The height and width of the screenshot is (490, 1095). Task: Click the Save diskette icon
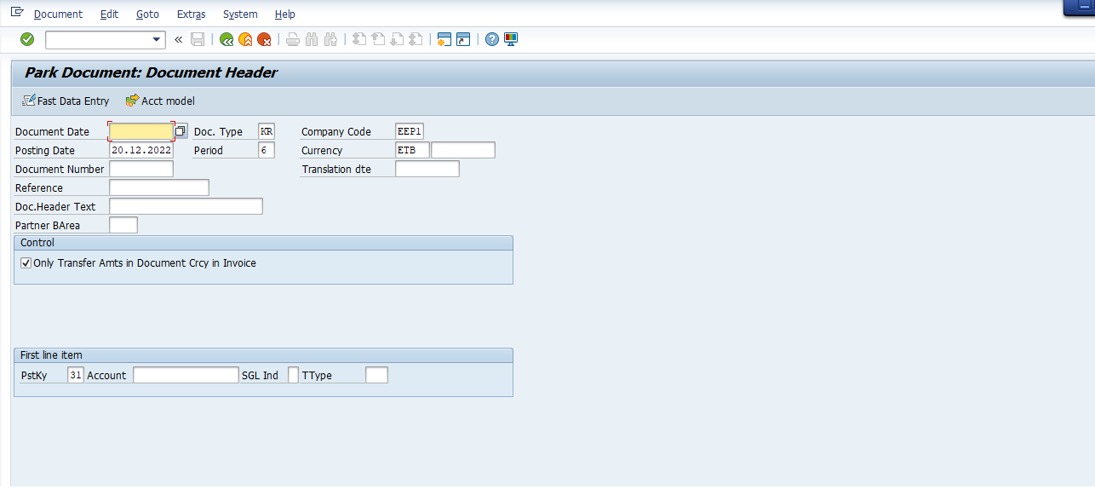coord(198,39)
